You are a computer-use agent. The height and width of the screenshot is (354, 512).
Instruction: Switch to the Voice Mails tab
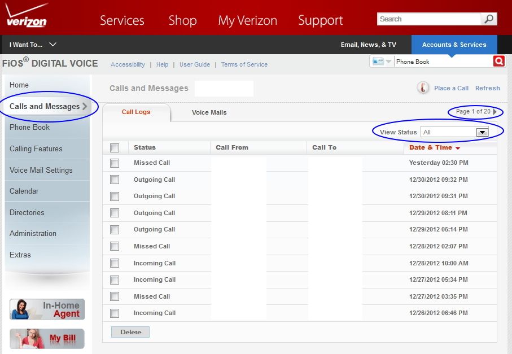pyautogui.click(x=209, y=112)
